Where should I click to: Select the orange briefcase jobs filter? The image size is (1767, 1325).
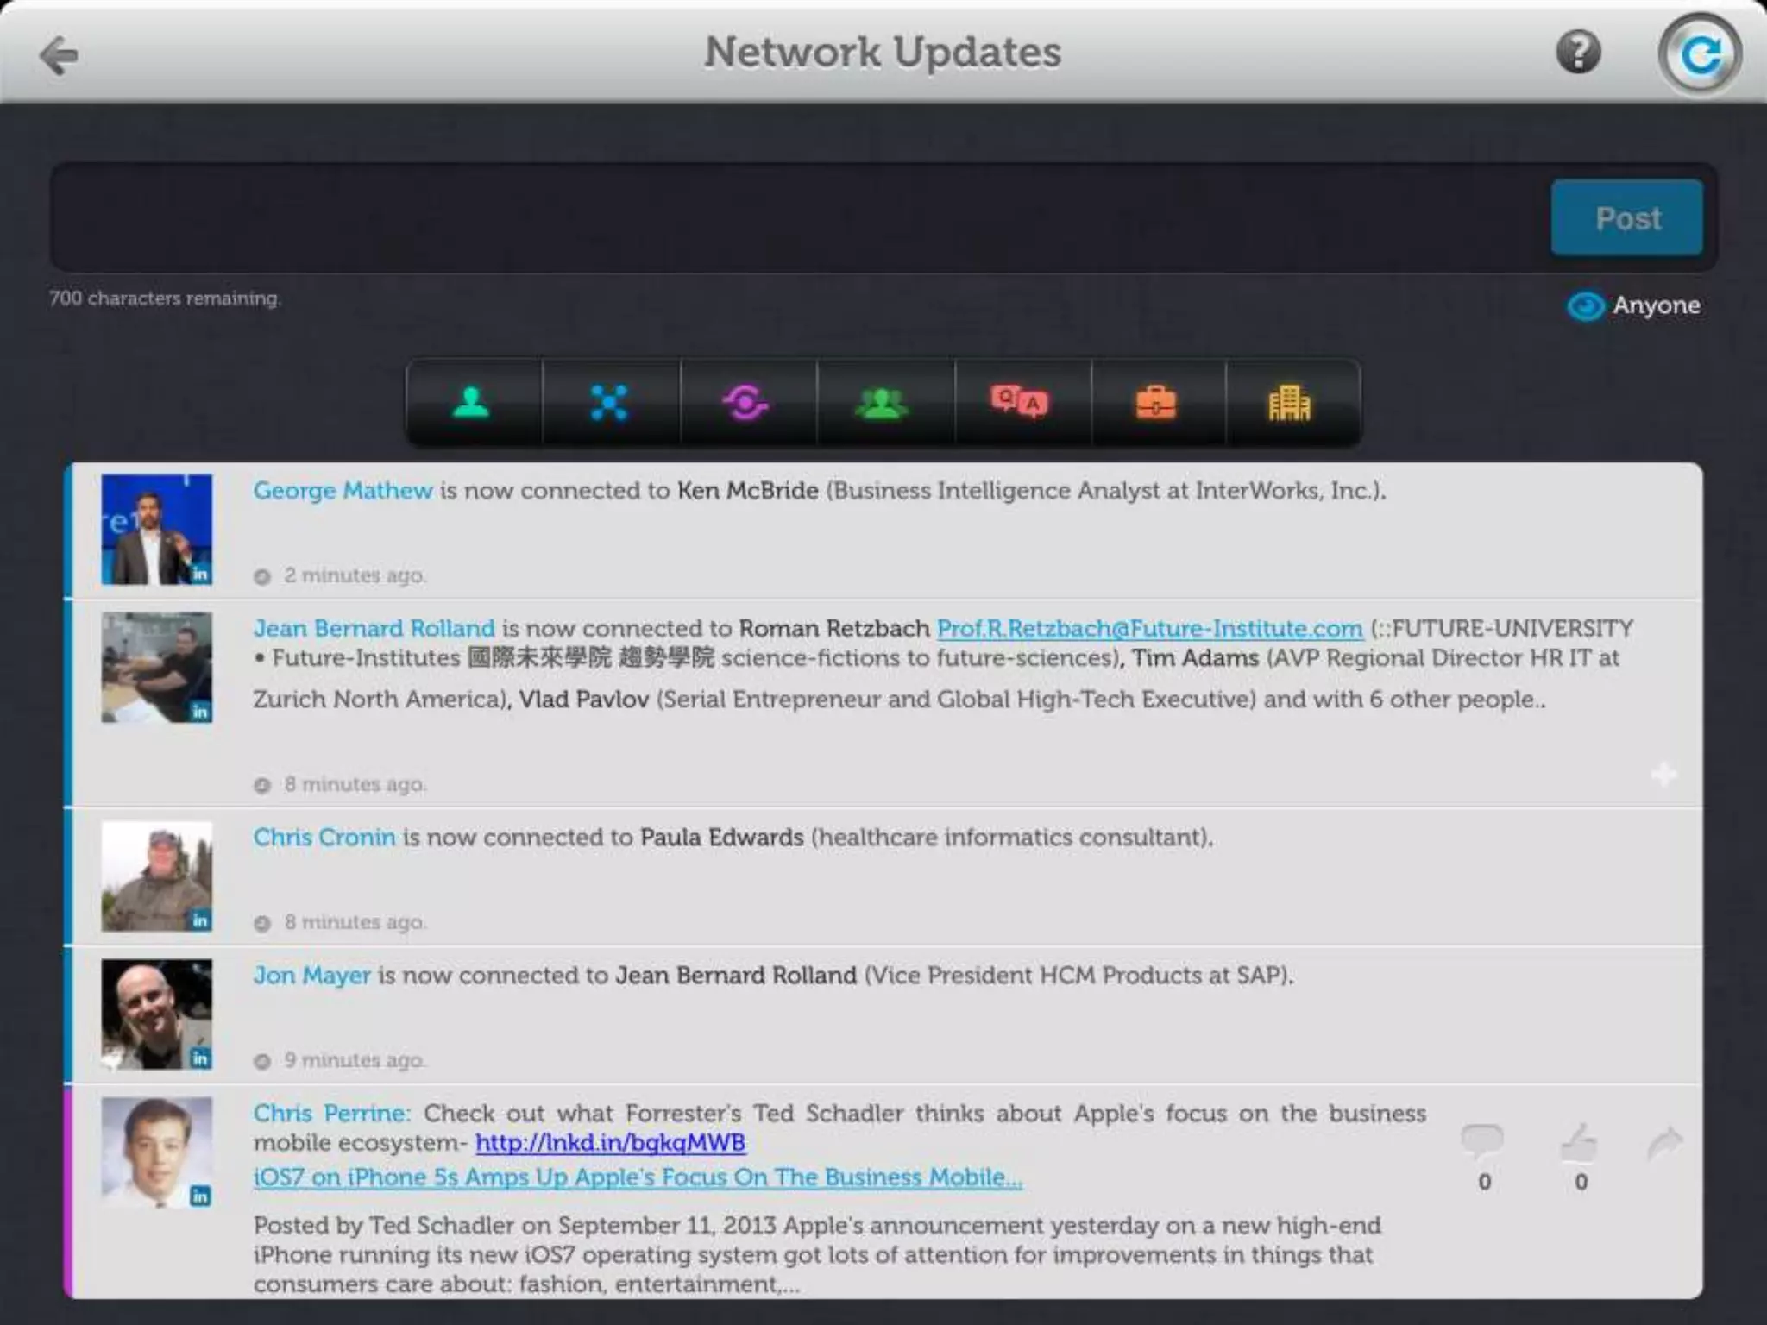(x=1156, y=403)
